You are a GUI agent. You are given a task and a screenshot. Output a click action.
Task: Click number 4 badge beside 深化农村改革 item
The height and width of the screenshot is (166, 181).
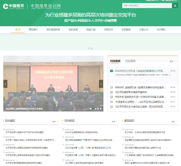pyautogui.click(x=111, y=97)
